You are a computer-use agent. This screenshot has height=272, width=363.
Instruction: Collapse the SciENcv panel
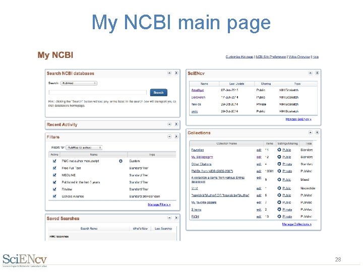[x=310, y=73]
